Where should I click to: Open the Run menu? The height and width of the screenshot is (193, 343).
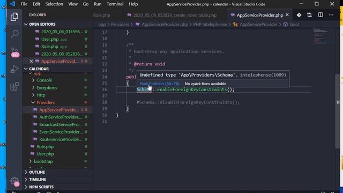[98, 4]
